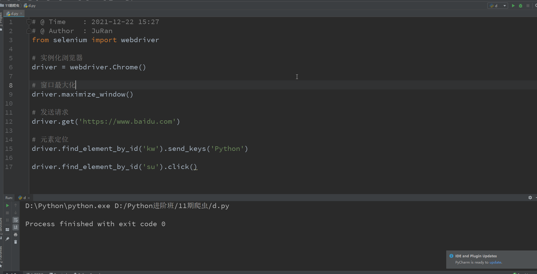Click the d.py breadcrumb item
This screenshot has width=537, height=274.
click(x=30, y=6)
